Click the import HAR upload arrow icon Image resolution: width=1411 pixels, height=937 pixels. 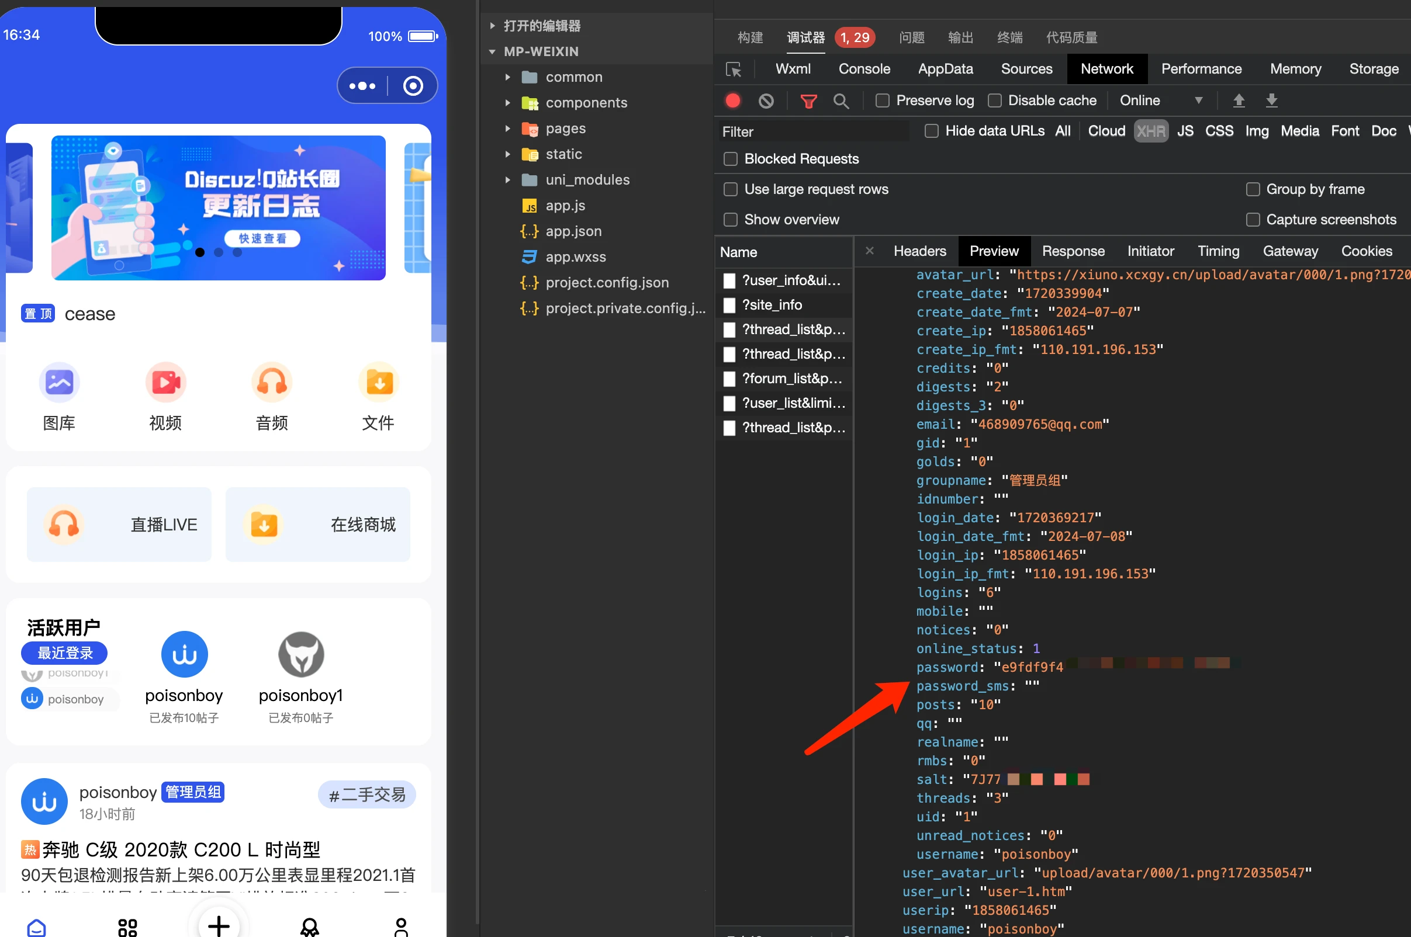[1239, 100]
